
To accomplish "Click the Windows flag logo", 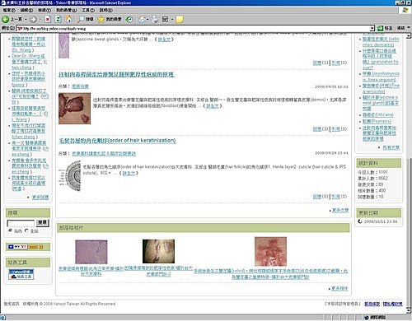I will pos(405,10).
